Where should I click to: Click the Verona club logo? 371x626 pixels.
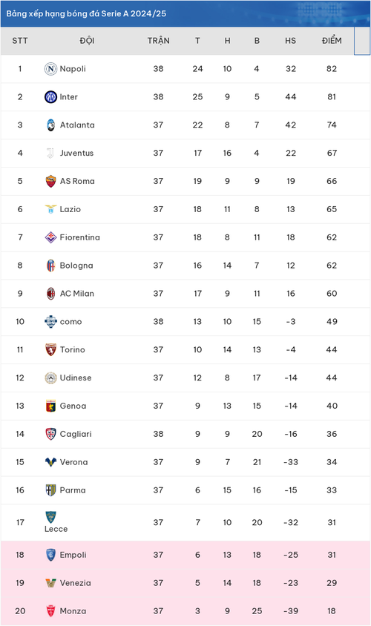tap(50, 462)
